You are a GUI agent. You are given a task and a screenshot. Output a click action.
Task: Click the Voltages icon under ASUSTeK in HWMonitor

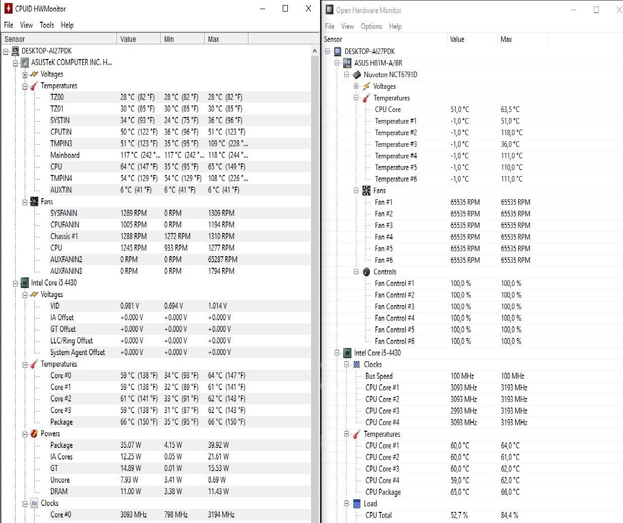(x=34, y=74)
